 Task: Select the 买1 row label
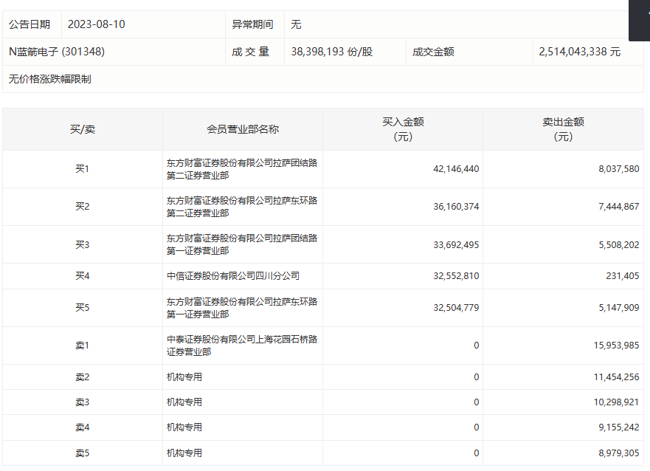point(83,169)
